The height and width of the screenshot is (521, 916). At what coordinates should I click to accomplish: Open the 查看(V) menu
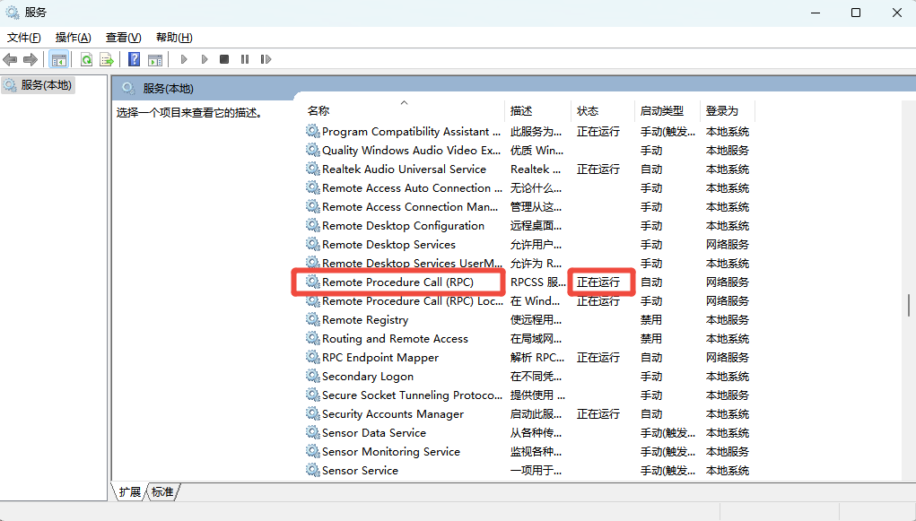click(x=123, y=37)
